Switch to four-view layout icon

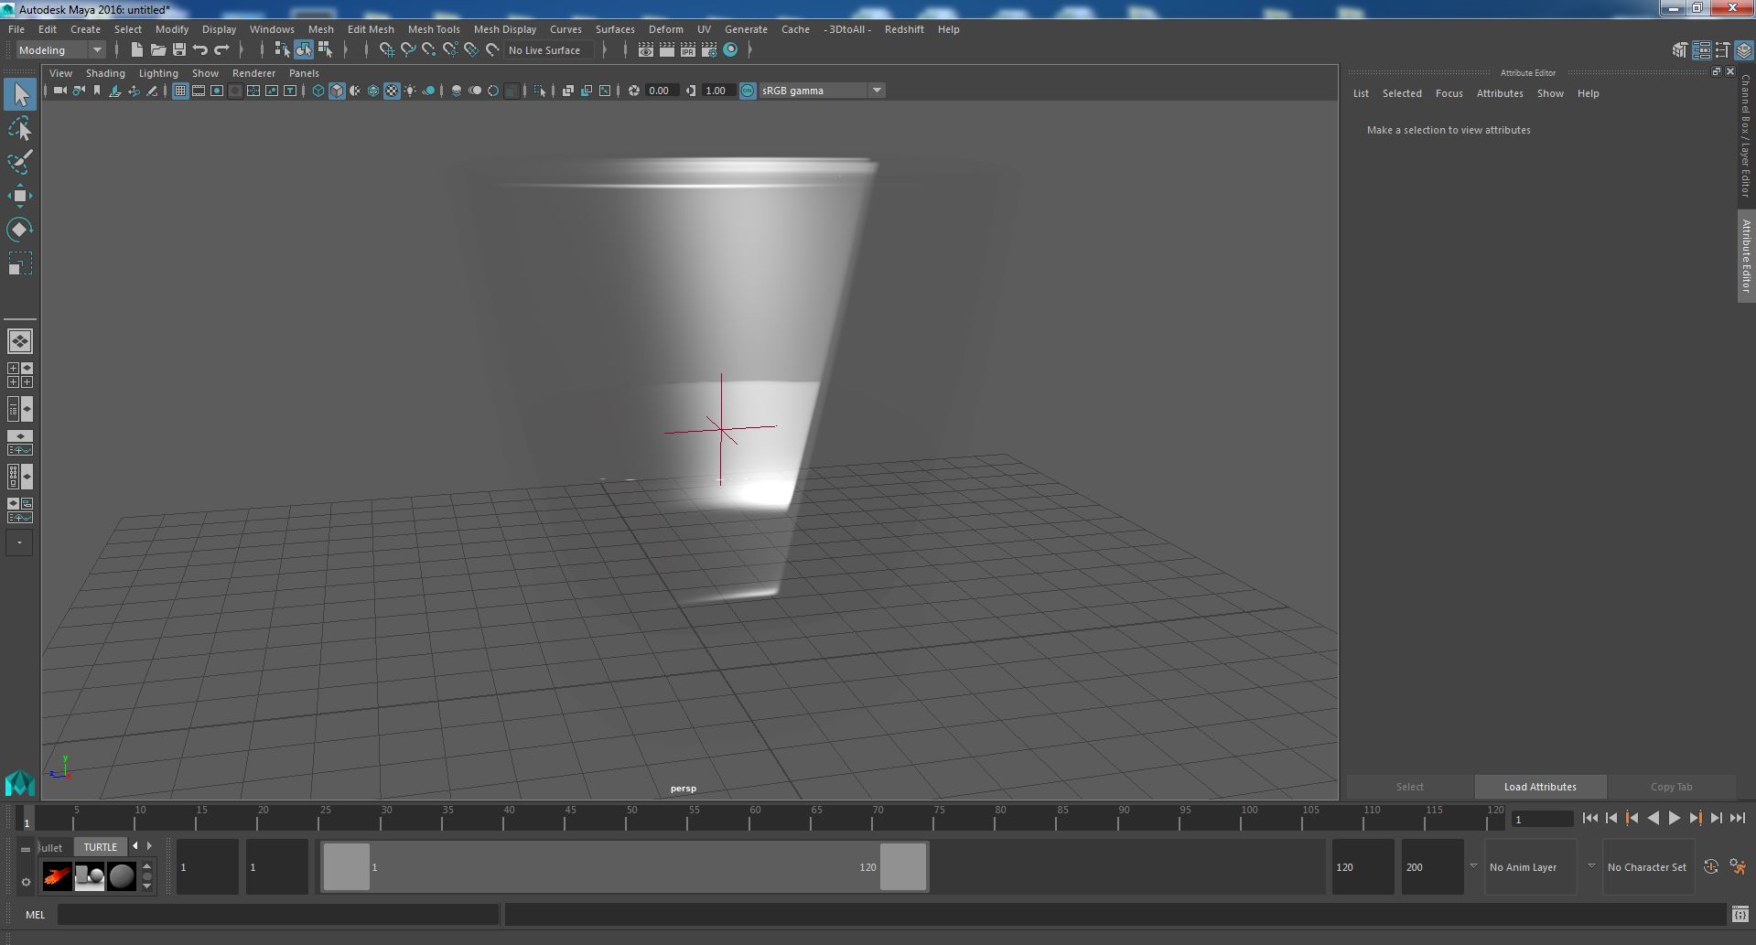(x=20, y=374)
